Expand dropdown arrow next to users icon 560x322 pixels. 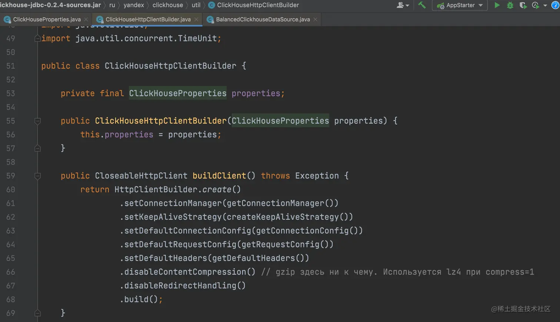[407, 6]
